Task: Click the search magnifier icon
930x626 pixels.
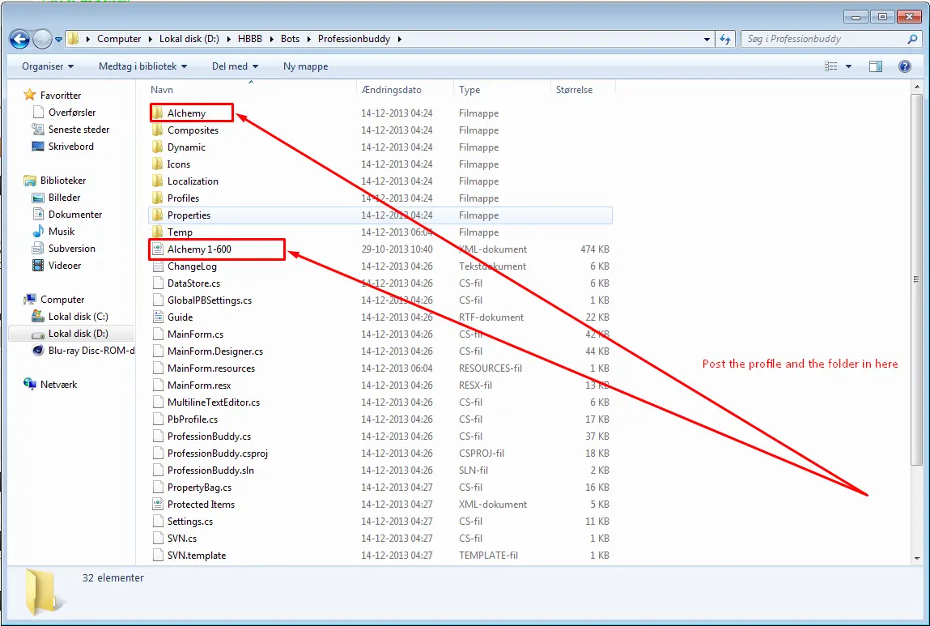Action: point(912,39)
